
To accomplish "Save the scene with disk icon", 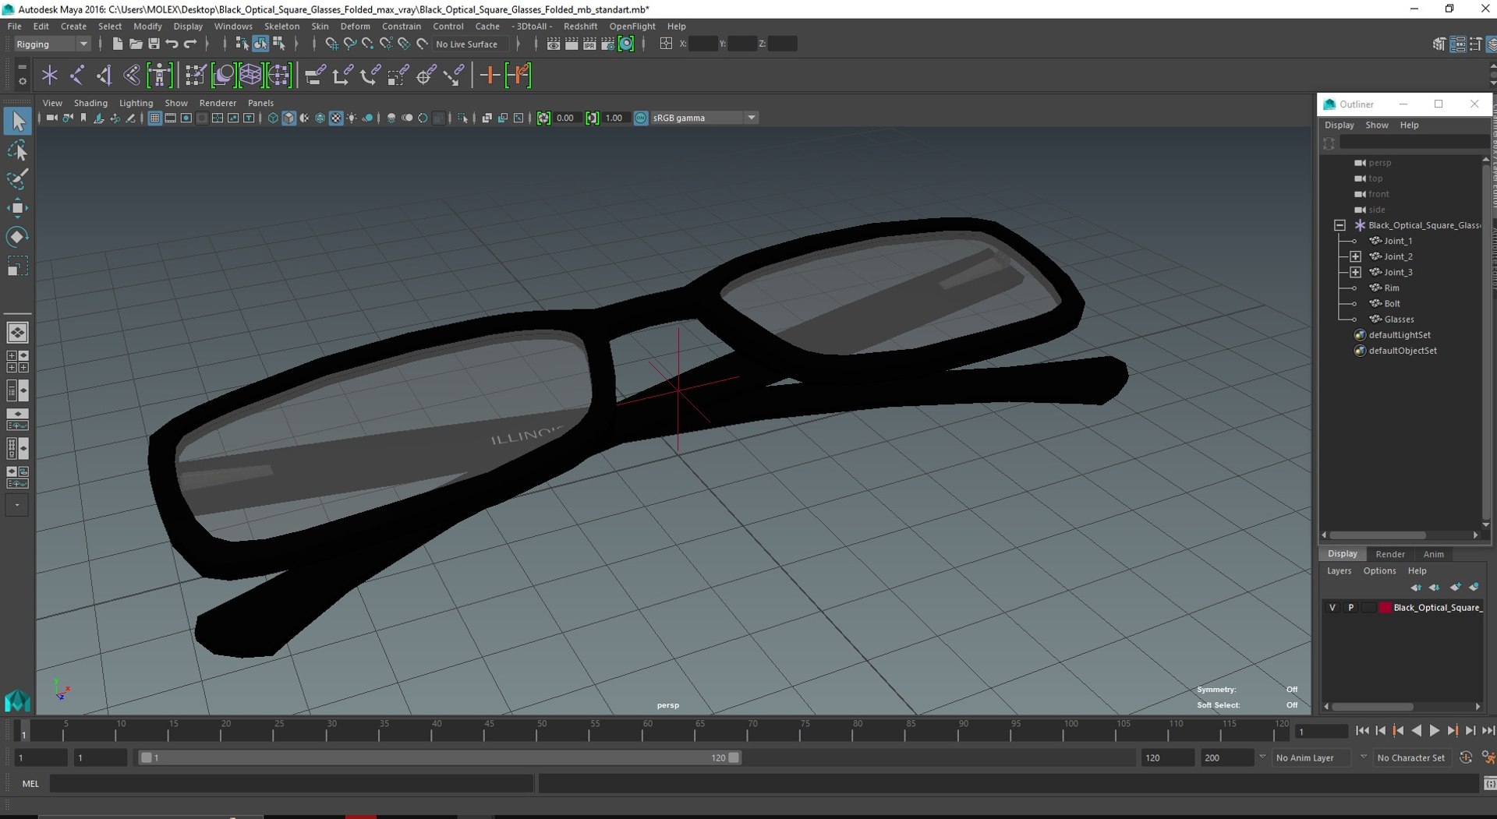I will [154, 44].
